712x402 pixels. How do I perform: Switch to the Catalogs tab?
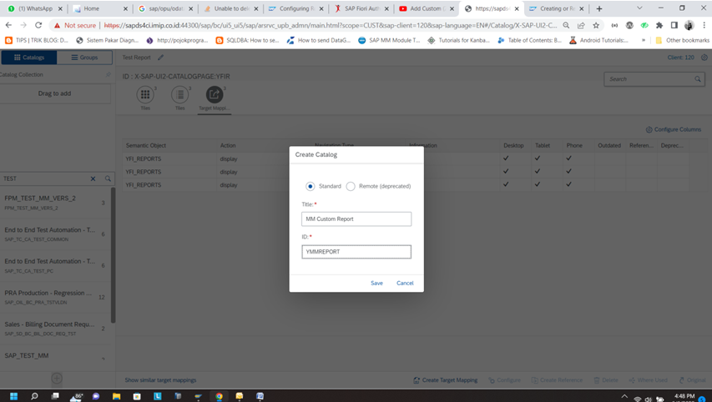(x=29, y=58)
